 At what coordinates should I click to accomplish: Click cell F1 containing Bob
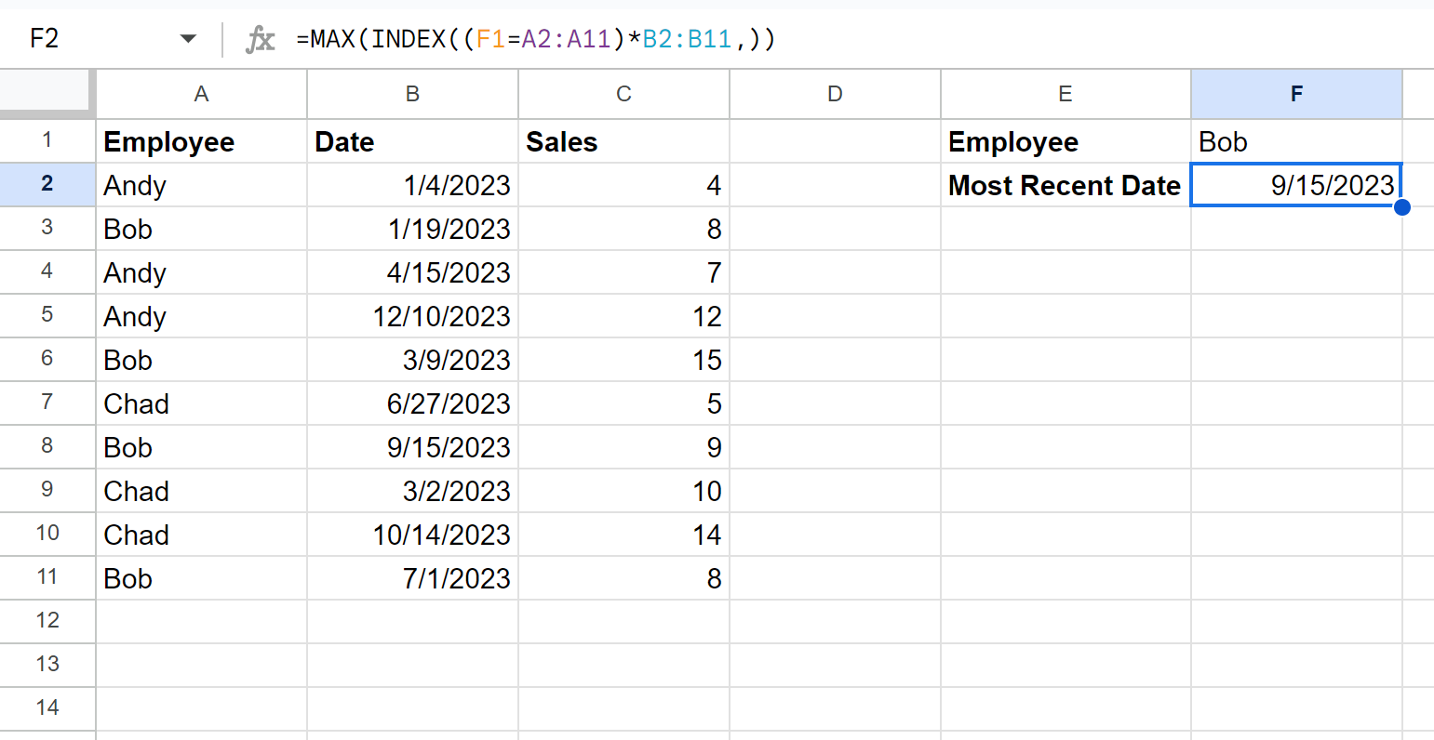point(1296,141)
